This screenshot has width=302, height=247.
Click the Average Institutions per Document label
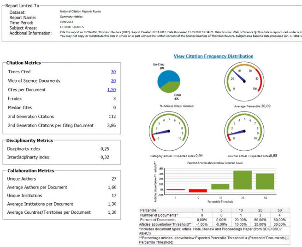[x=40, y=204]
